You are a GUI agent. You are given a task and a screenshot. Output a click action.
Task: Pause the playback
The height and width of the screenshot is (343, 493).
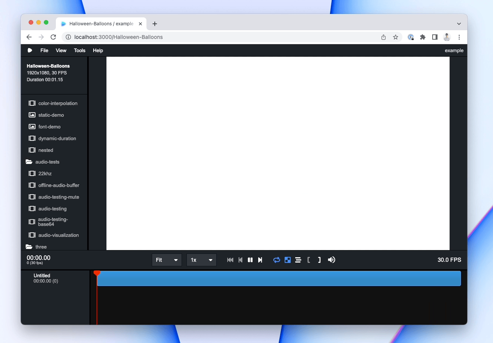coord(250,260)
